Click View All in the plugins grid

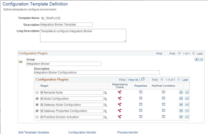coord(133,80)
